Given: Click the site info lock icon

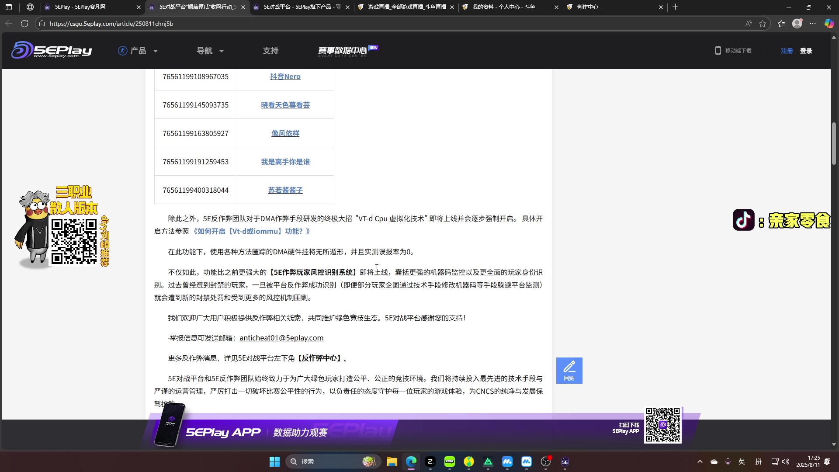Looking at the screenshot, I should pos(42,24).
